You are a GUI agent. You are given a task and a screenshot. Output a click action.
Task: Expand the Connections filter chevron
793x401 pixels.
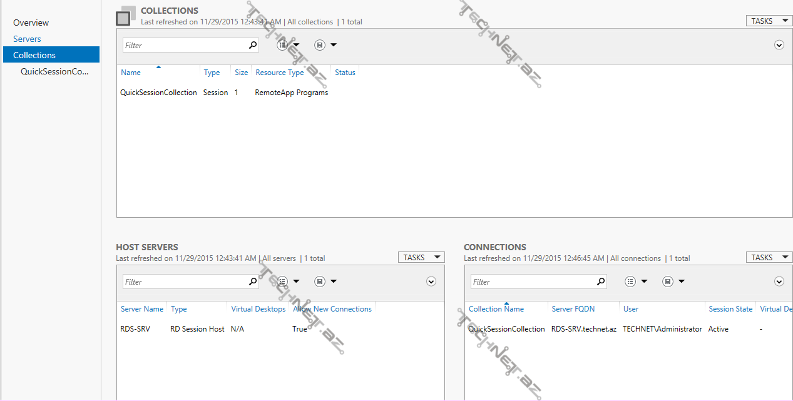click(779, 282)
